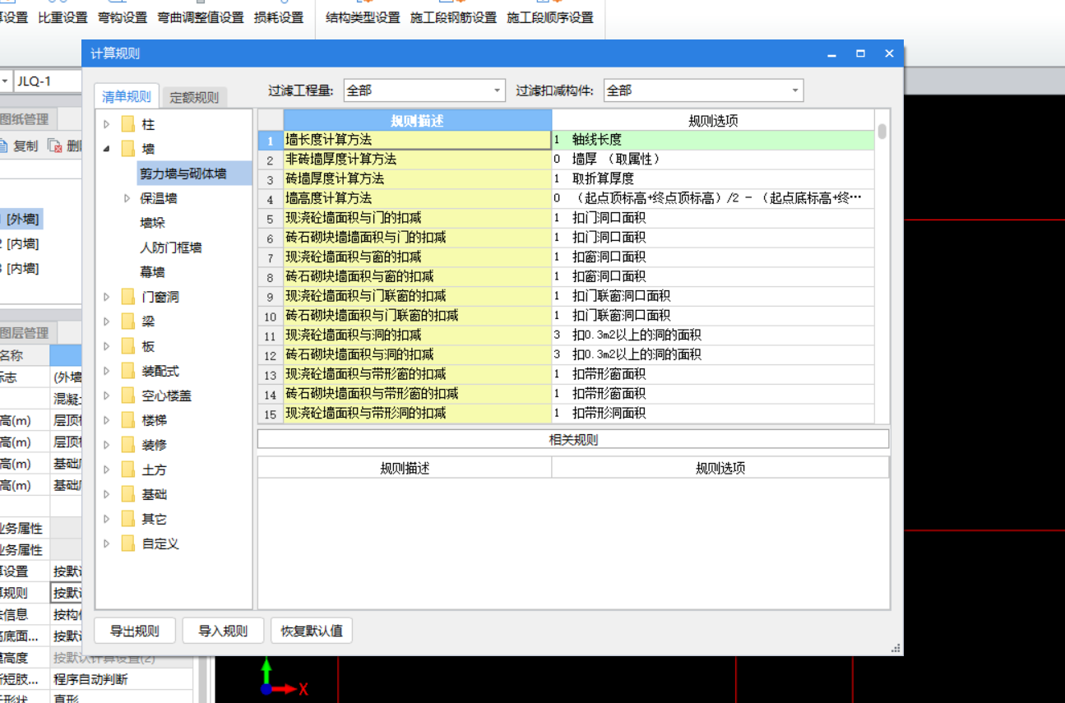Select rule row 现浇砼墙面积与带形窗的扣减
Viewport: 1065px width, 703px height.
tap(417, 374)
